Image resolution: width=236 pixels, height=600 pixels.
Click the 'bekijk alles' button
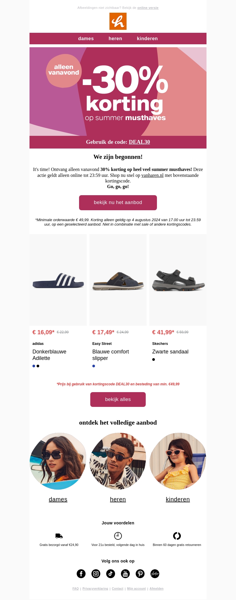point(118,400)
